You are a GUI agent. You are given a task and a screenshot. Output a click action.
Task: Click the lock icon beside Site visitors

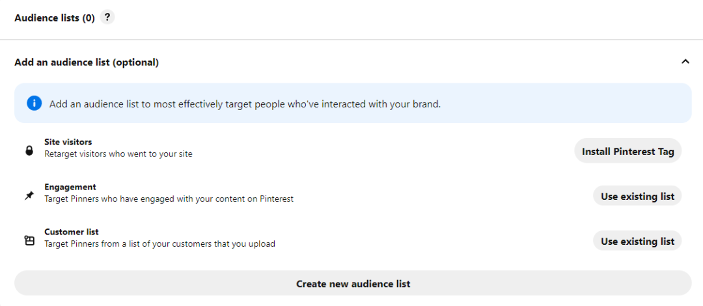[x=29, y=150]
